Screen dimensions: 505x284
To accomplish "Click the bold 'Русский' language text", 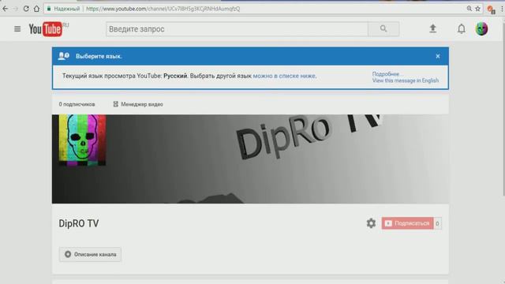I will (175, 76).
